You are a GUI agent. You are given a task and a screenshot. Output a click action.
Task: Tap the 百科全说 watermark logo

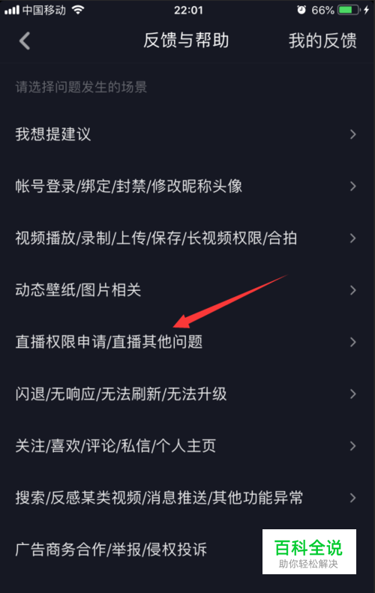tap(309, 552)
